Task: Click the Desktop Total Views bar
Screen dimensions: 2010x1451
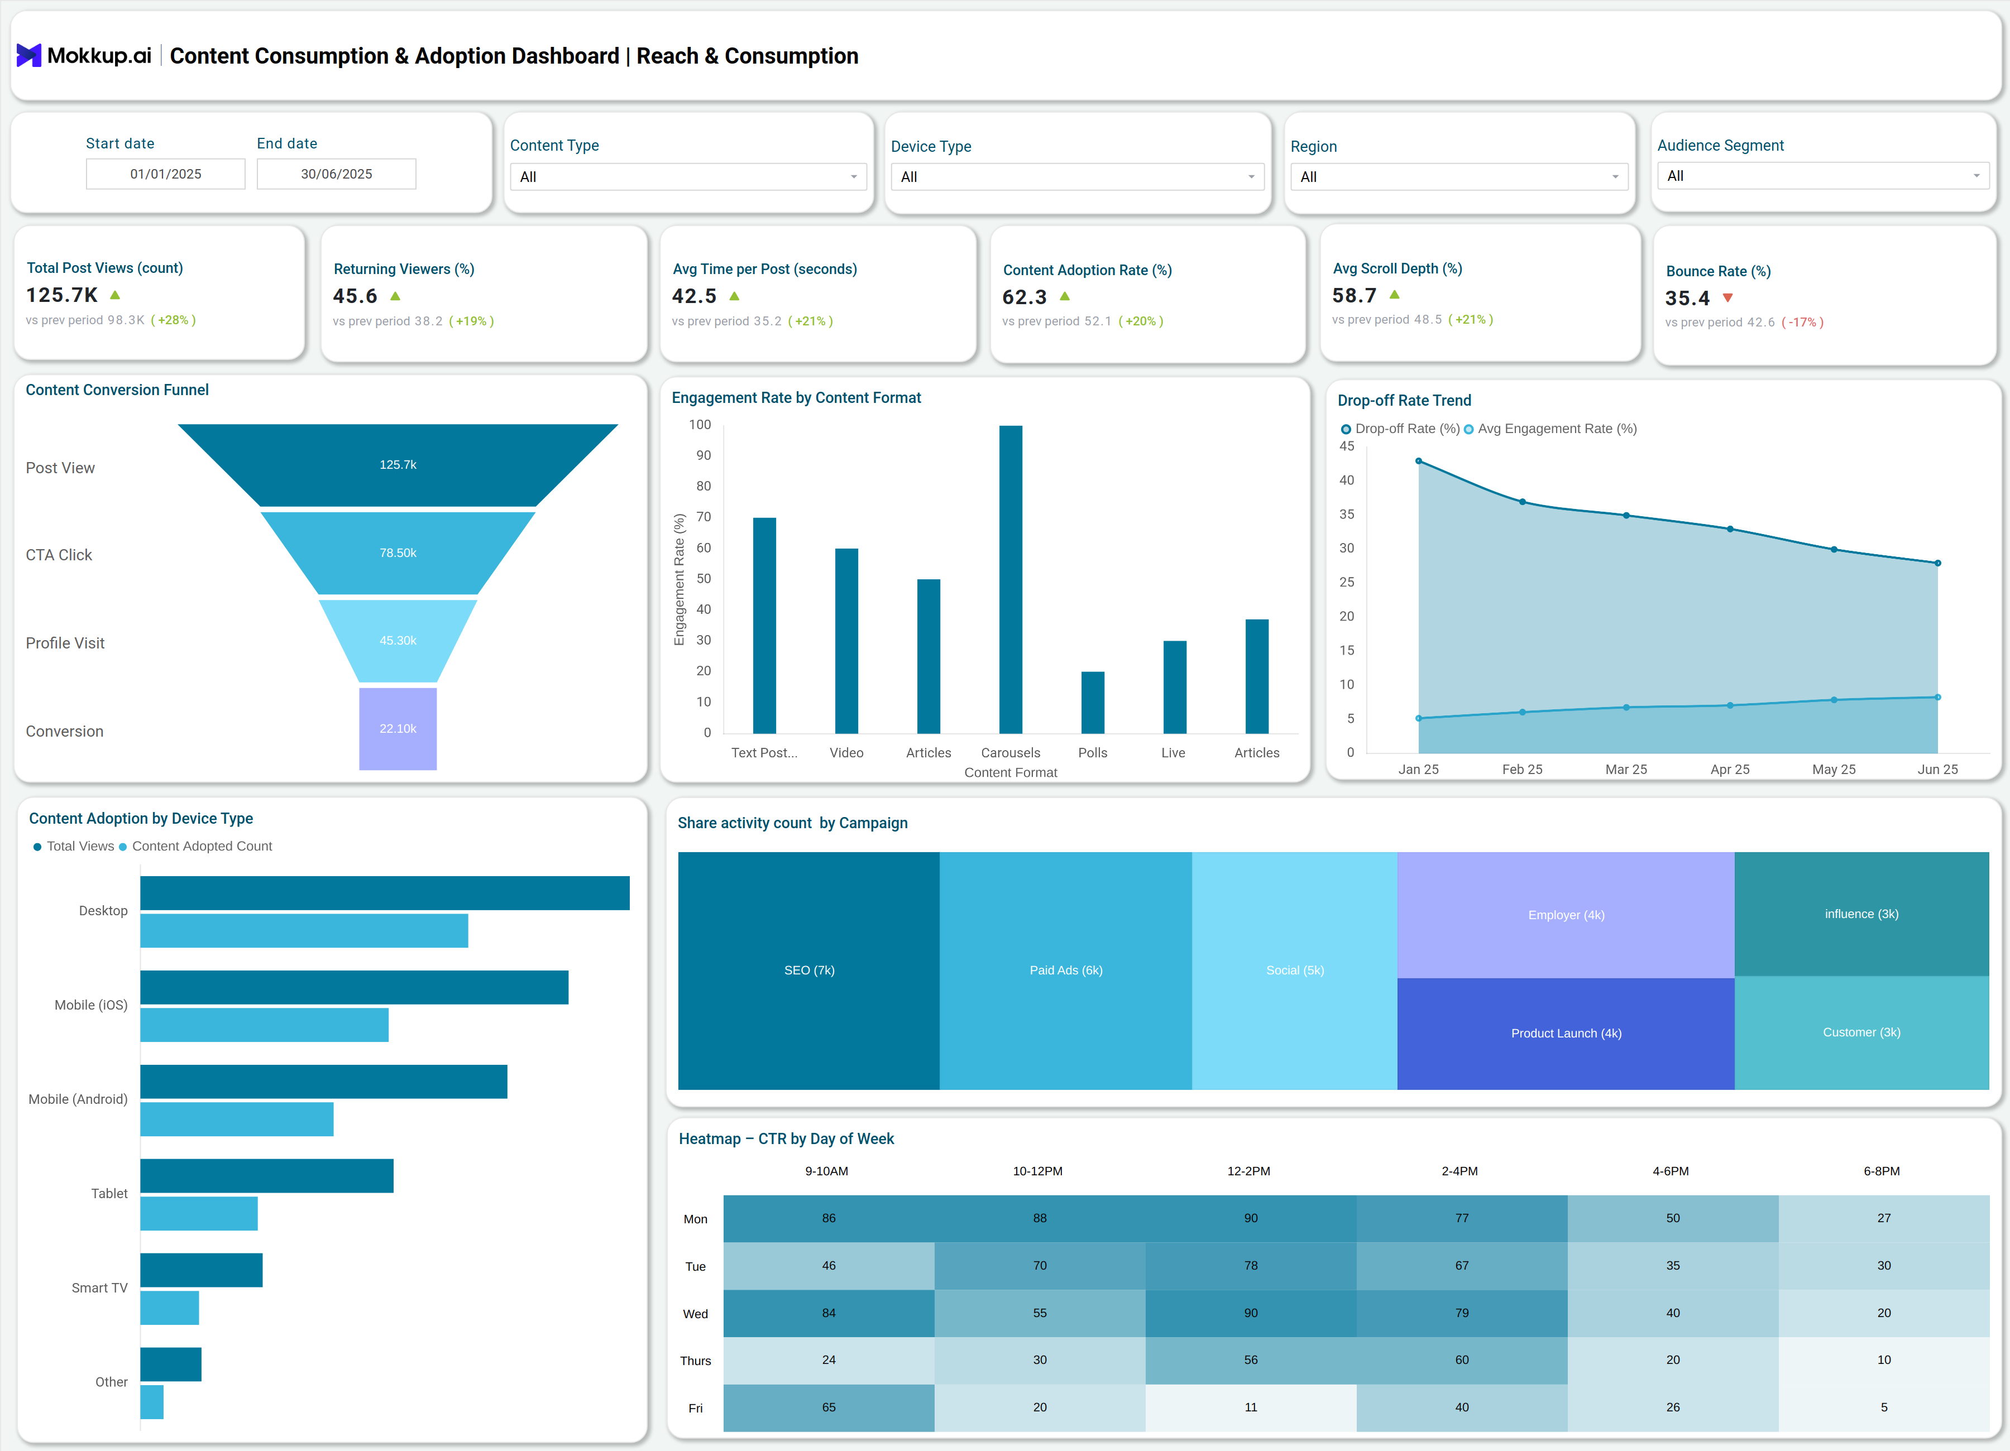Action: coord(385,893)
